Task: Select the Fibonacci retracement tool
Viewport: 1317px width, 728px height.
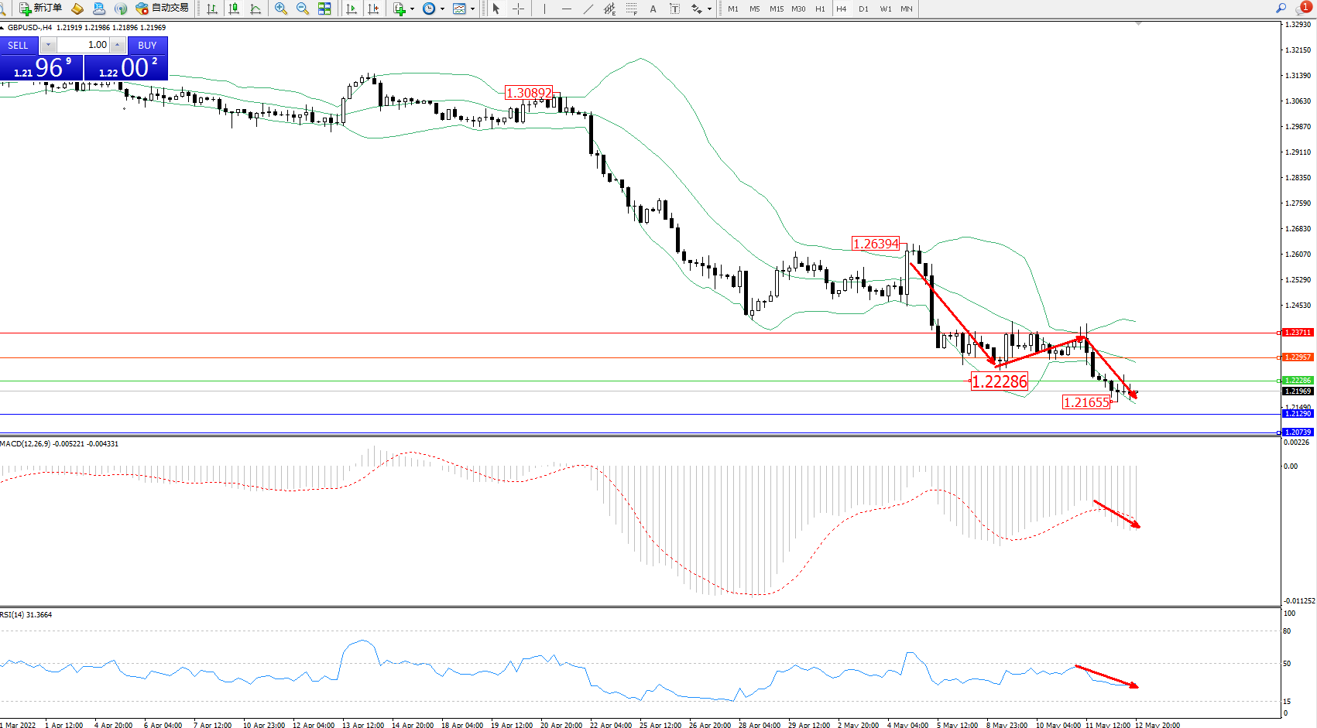Action: pyautogui.click(x=632, y=9)
